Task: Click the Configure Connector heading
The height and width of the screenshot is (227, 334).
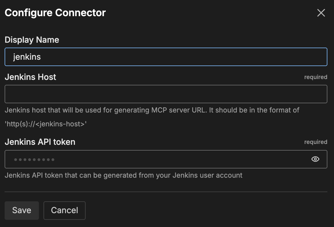Action: [55, 13]
